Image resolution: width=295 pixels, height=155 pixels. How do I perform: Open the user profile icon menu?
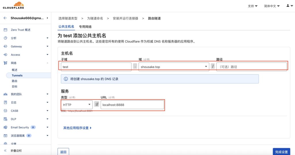point(290,6)
